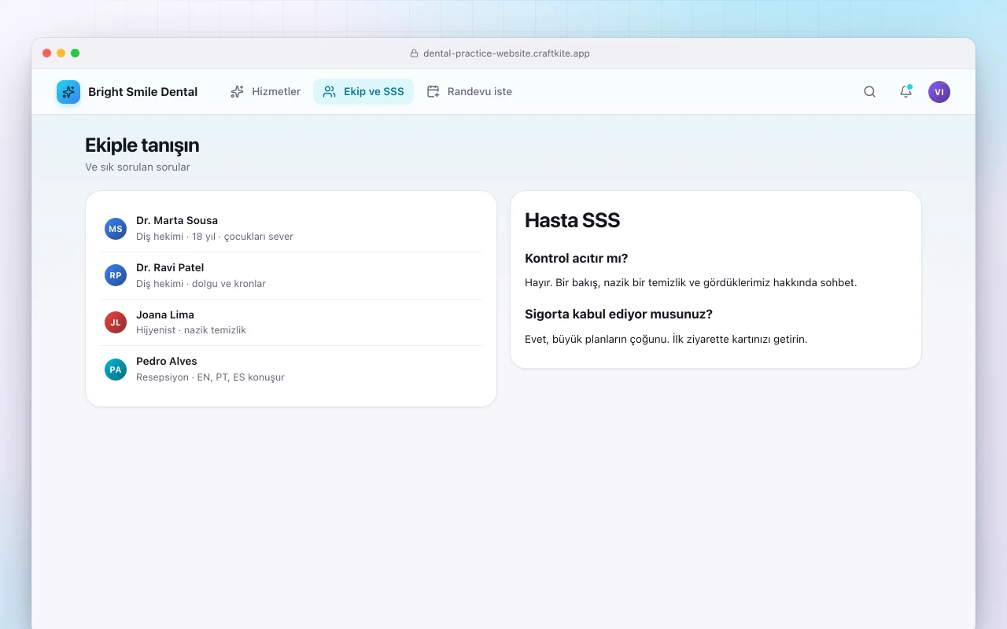Select the Pedro Alves name
1007x629 pixels.
(167, 361)
